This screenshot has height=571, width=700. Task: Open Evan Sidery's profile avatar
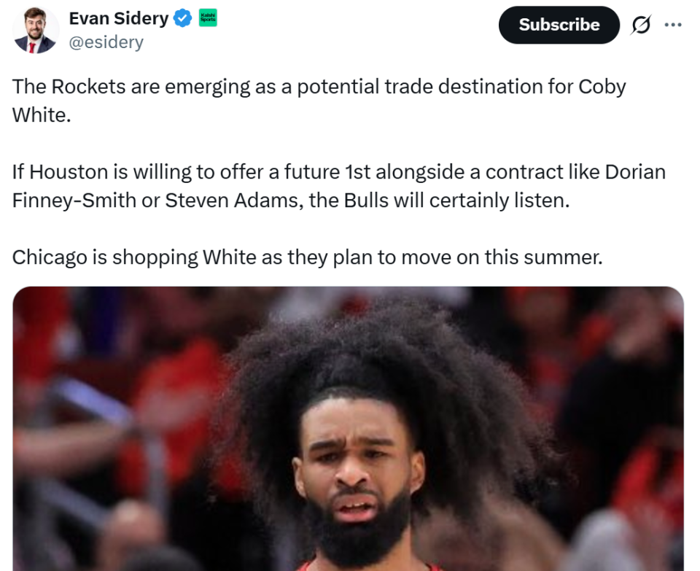point(35,30)
